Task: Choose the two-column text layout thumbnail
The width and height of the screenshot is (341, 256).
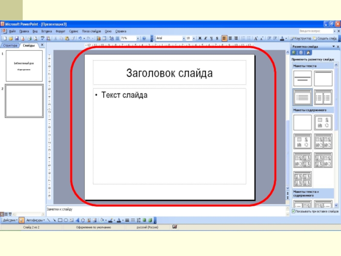Action: (x=323, y=97)
